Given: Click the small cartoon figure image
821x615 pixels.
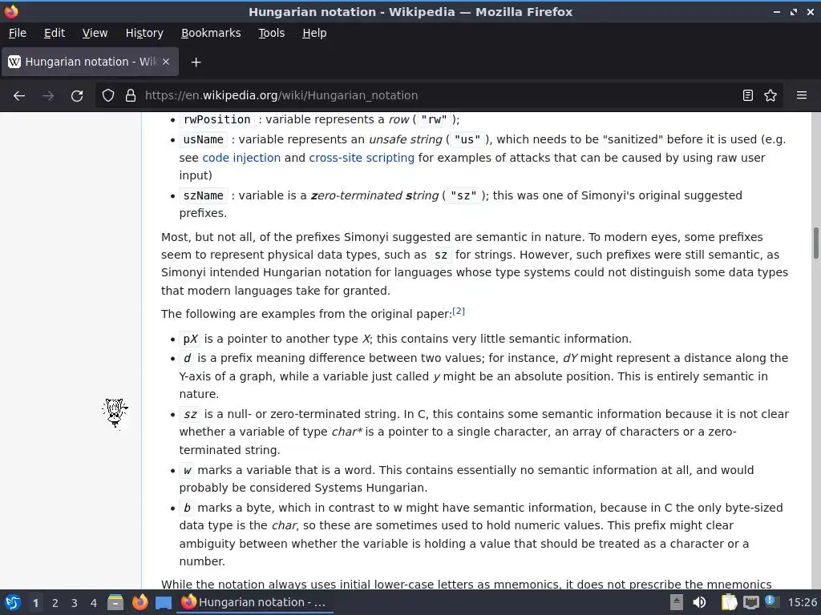Looking at the screenshot, I should click(x=115, y=413).
